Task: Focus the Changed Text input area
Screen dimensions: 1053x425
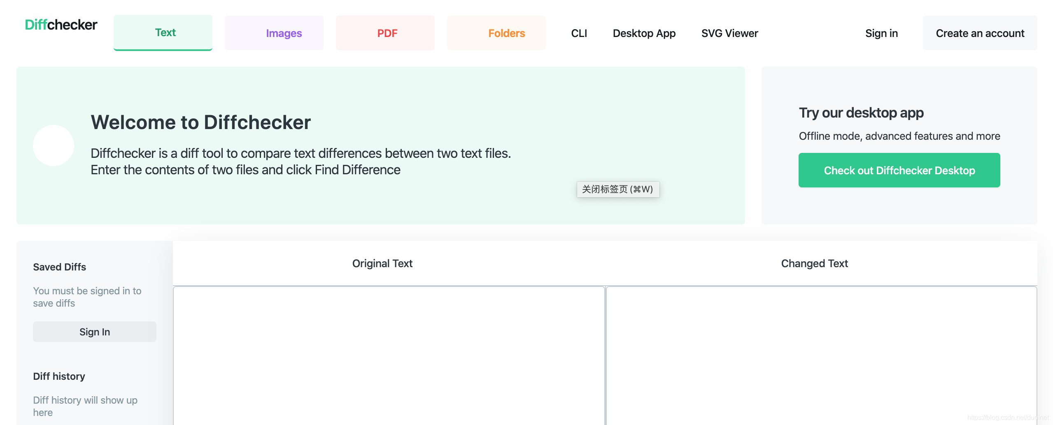Action: pyautogui.click(x=822, y=356)
